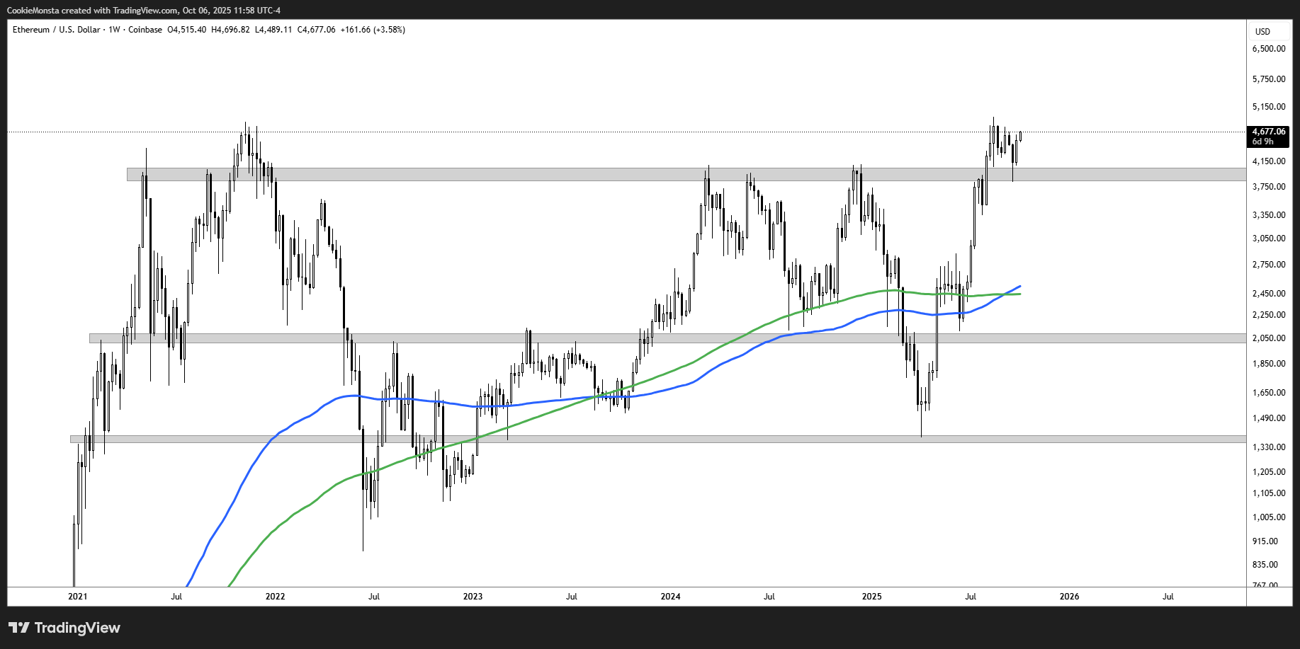Select the upper gray resistance zone rectangle

[496, 174]
